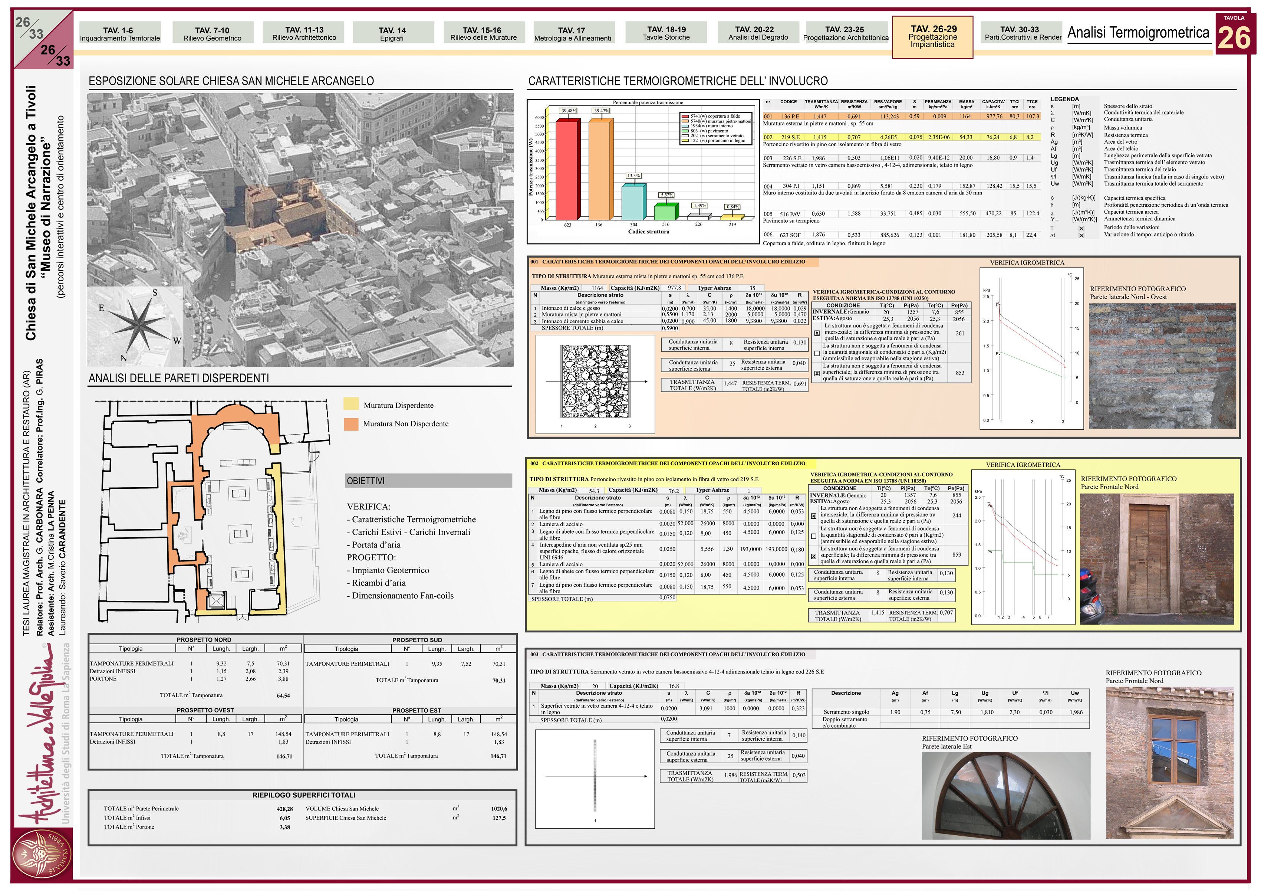Image resolution: width=1261 pixels, height=891 pixels.
Task: Tick seasonal condensate quantity checkbox in panel 002
Action: tap(814, 536)
